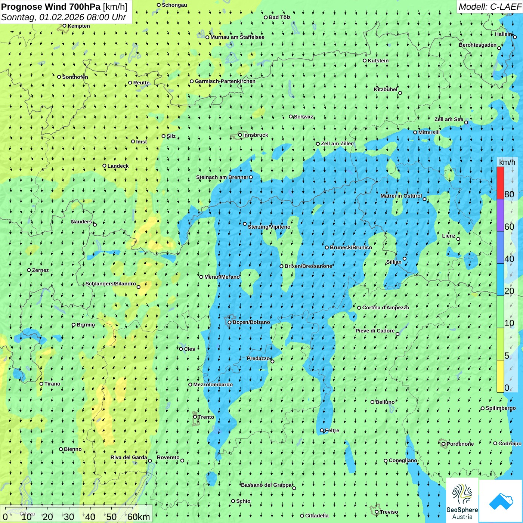Click the Hallein city marker
Screen dimensions: 523x523
[514, 37]
